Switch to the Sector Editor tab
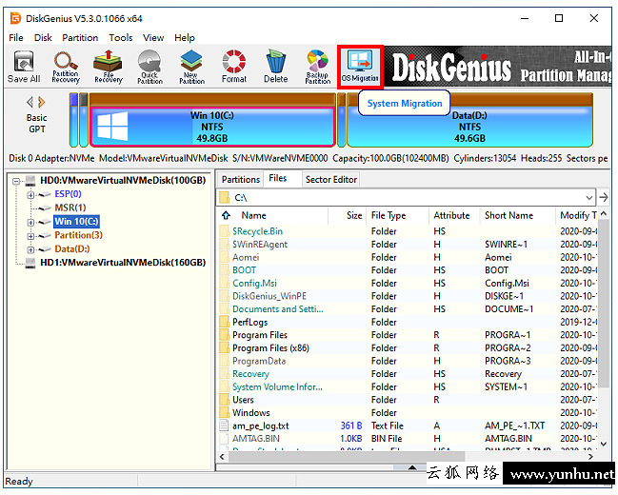The image size is (618, 495). tap(331, 179)
